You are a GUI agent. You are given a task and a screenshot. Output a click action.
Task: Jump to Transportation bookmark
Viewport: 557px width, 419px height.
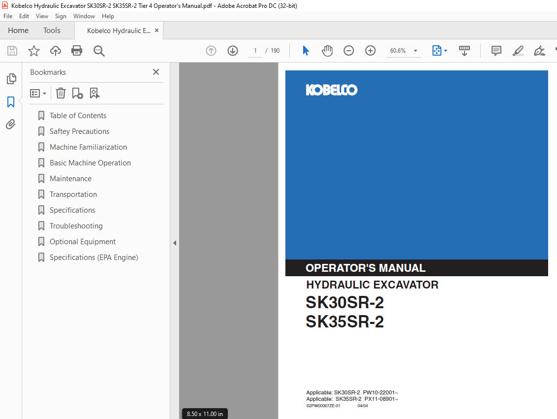[73, 194]
